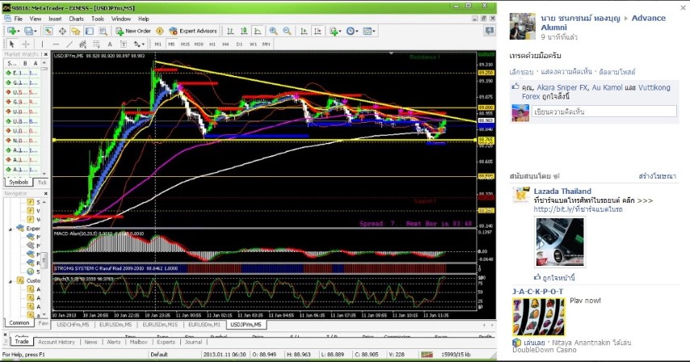This screenshot has height=362, width=690.
Task: Switch to the EURUSDm,M15 chart tab
Action: click(160, 325)
